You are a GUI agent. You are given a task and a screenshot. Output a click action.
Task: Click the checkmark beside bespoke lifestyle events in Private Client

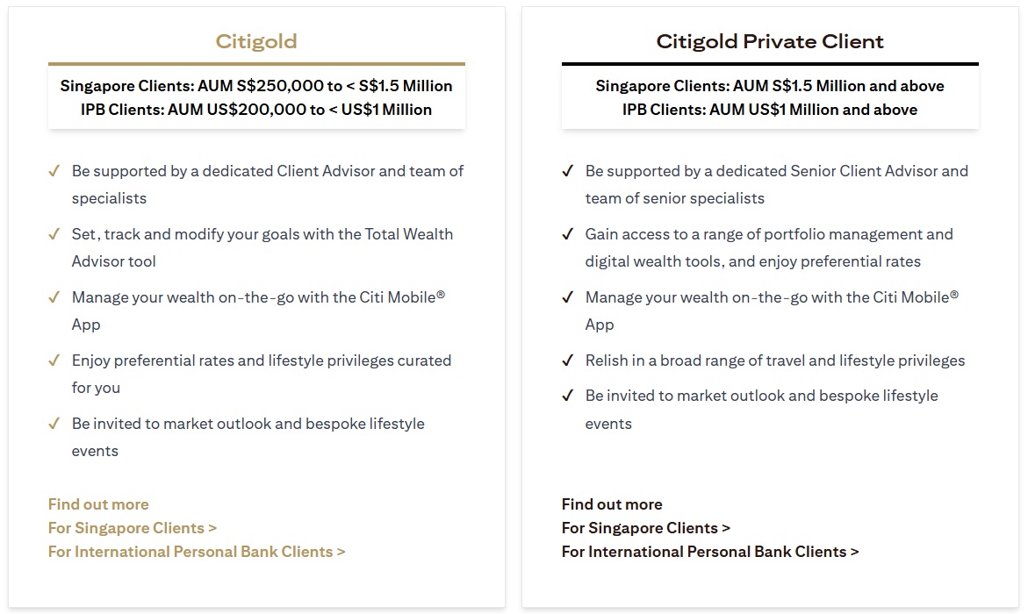(568, 396)
